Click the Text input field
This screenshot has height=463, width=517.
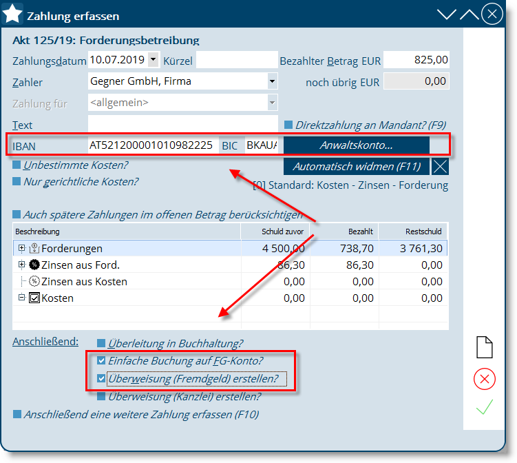183,124
